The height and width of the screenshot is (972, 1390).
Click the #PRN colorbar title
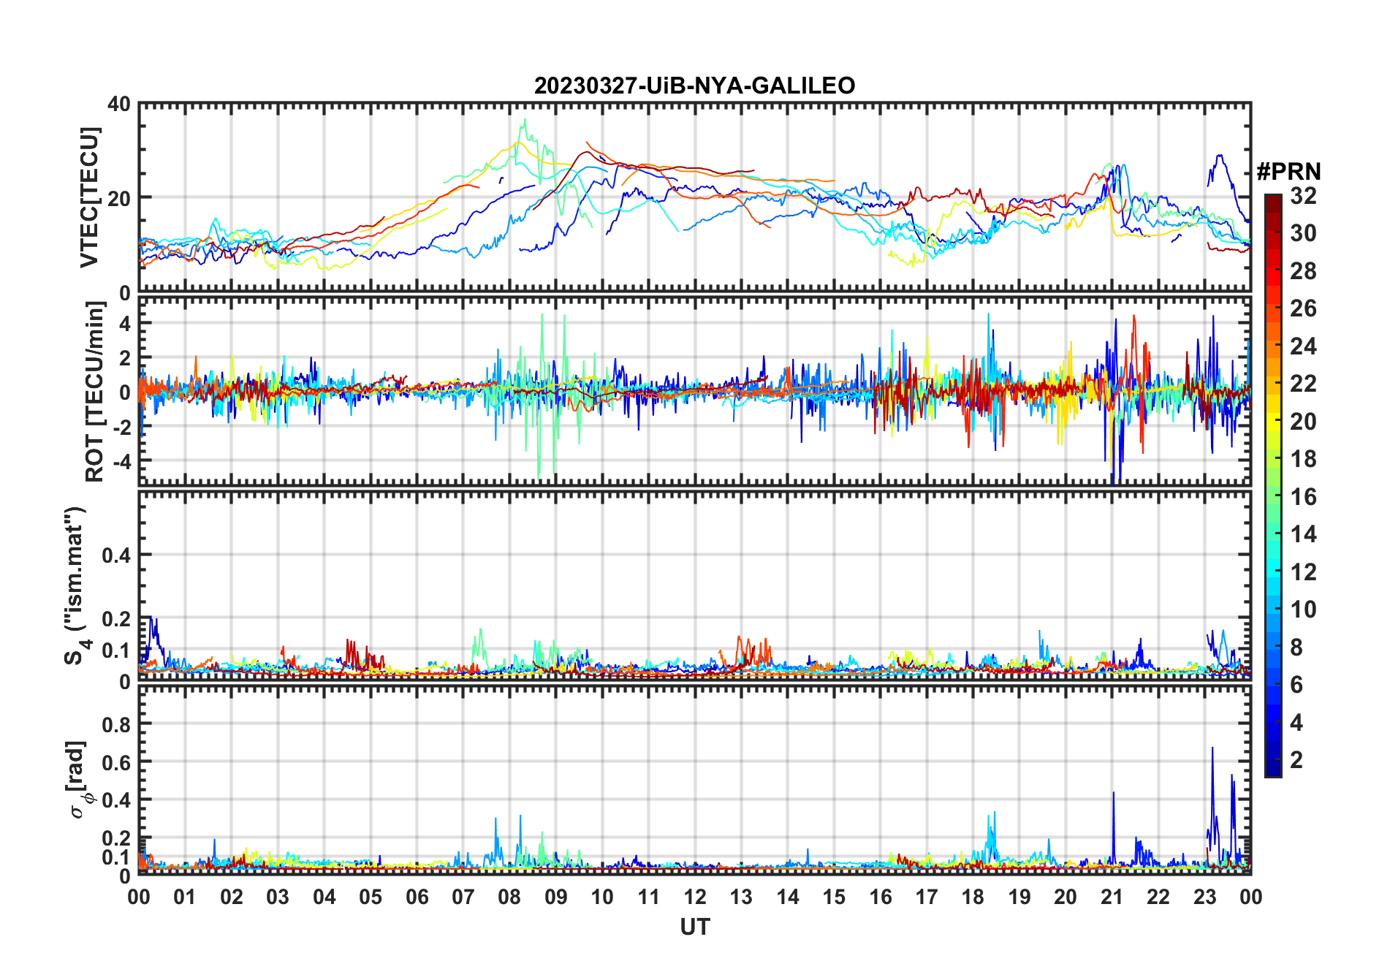pos(1288,172)
